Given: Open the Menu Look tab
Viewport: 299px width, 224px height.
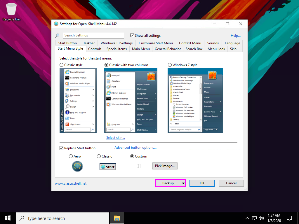Looking at the screenshot, I should point(216,49).
